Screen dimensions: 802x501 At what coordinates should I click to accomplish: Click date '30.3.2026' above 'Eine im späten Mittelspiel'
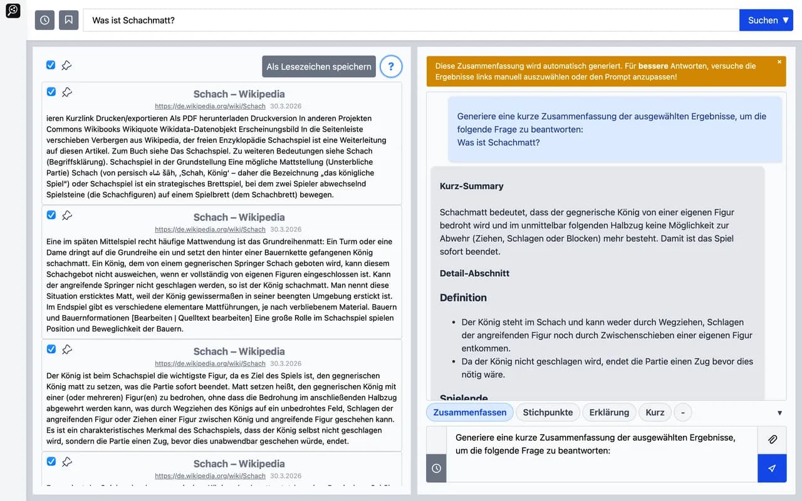pos(286,230)
